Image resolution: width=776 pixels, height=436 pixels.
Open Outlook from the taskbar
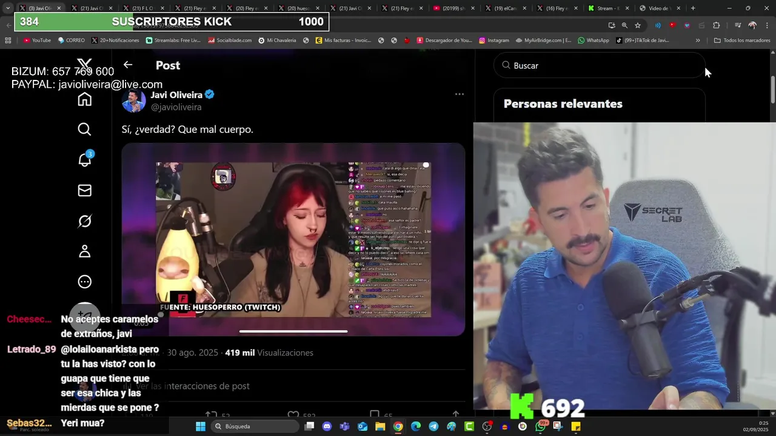(363, 426)
